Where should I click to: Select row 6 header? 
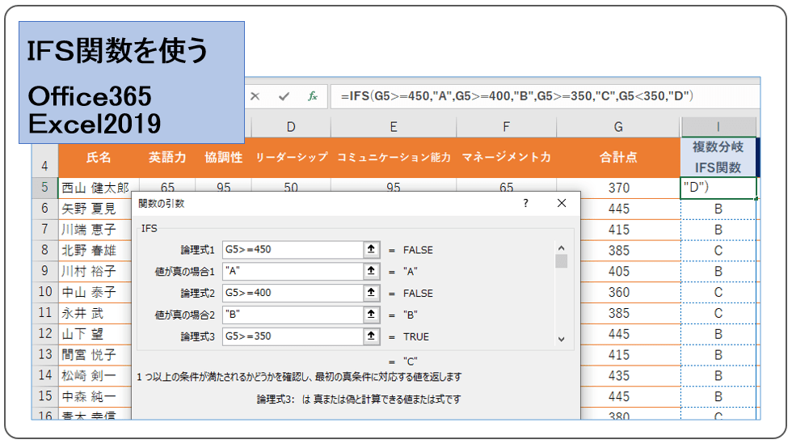tap(45, 209)
